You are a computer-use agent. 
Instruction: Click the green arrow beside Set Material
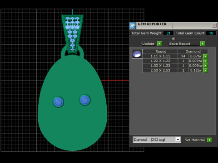(x=209, y=140)
